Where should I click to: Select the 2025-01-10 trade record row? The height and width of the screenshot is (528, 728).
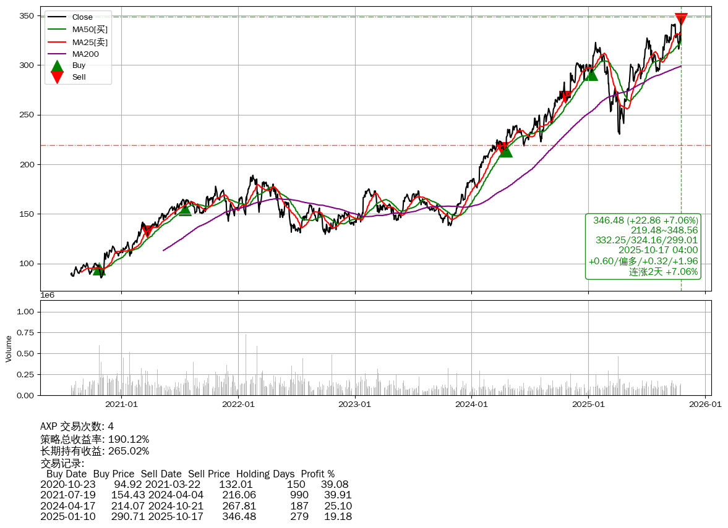(195, 516)
